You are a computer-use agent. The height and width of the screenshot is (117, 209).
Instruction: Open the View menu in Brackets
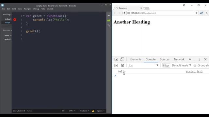(x=20, y=9)
